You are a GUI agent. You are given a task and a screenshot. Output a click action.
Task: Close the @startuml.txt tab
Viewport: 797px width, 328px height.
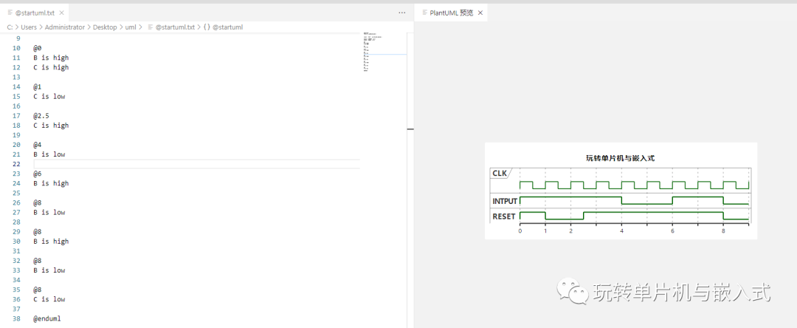click(61, 13)
